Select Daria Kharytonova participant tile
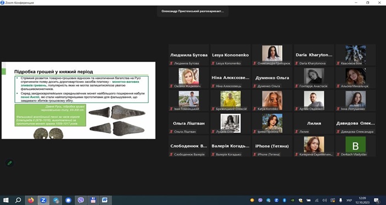Viewport: 386px width, 205px height. click(x=314, y=55)
